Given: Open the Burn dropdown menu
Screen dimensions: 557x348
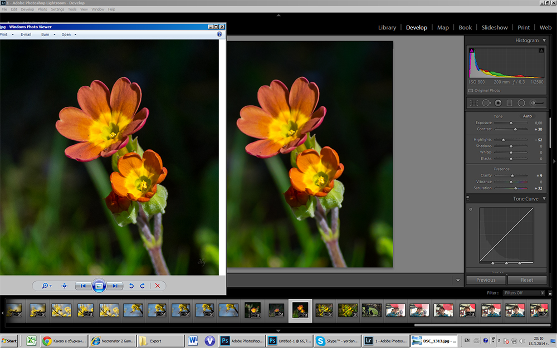Looking at the screenshot, I should [47, 35].
